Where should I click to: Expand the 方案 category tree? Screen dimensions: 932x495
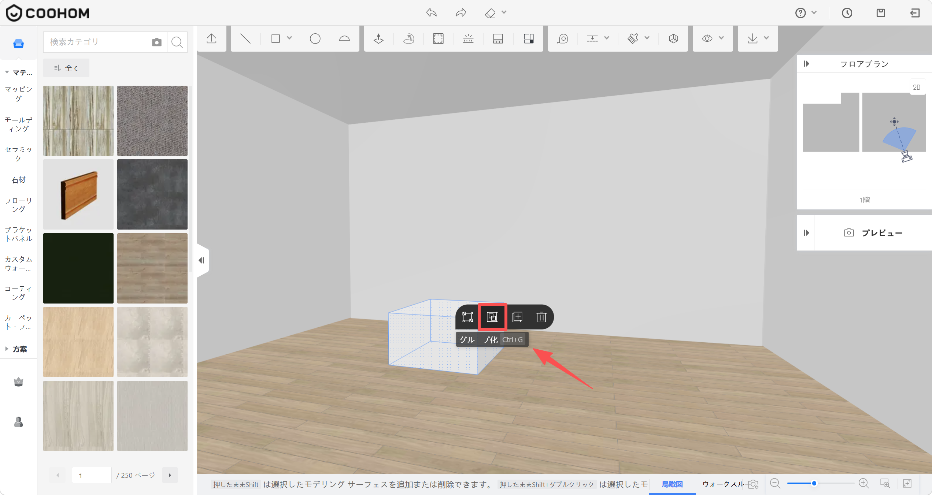(x=7, y=349)
